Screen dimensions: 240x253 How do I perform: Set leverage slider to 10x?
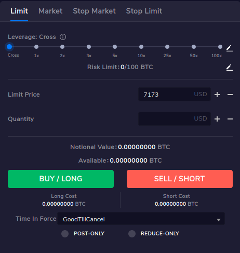pyautogui.click(x=141, y=47)
